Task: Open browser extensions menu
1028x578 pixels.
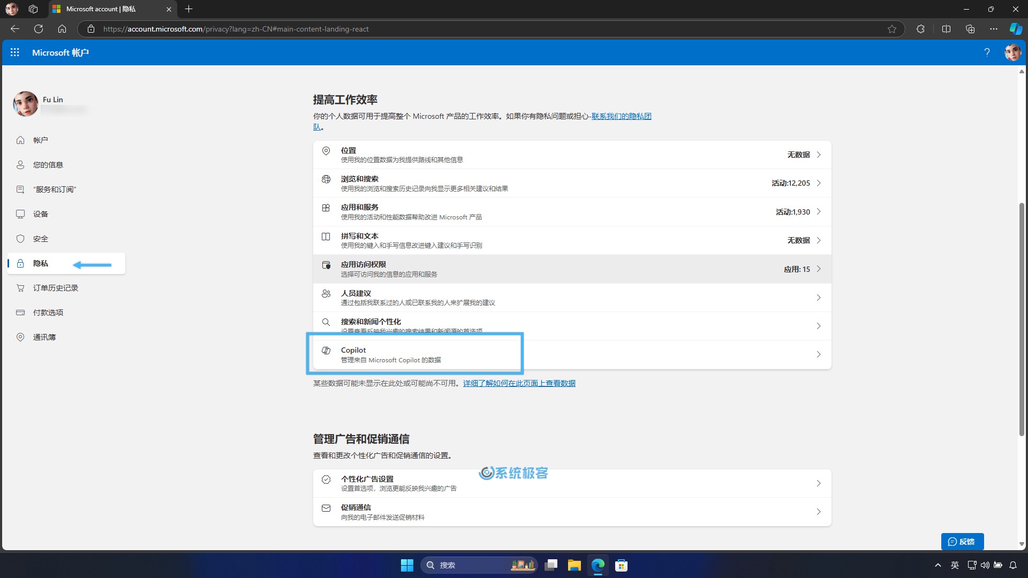Action: click(920, 29)
